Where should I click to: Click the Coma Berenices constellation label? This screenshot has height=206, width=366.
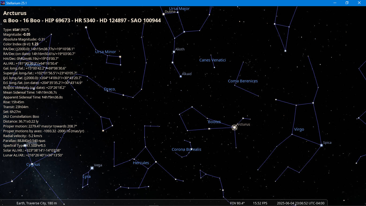coord(243,81)
